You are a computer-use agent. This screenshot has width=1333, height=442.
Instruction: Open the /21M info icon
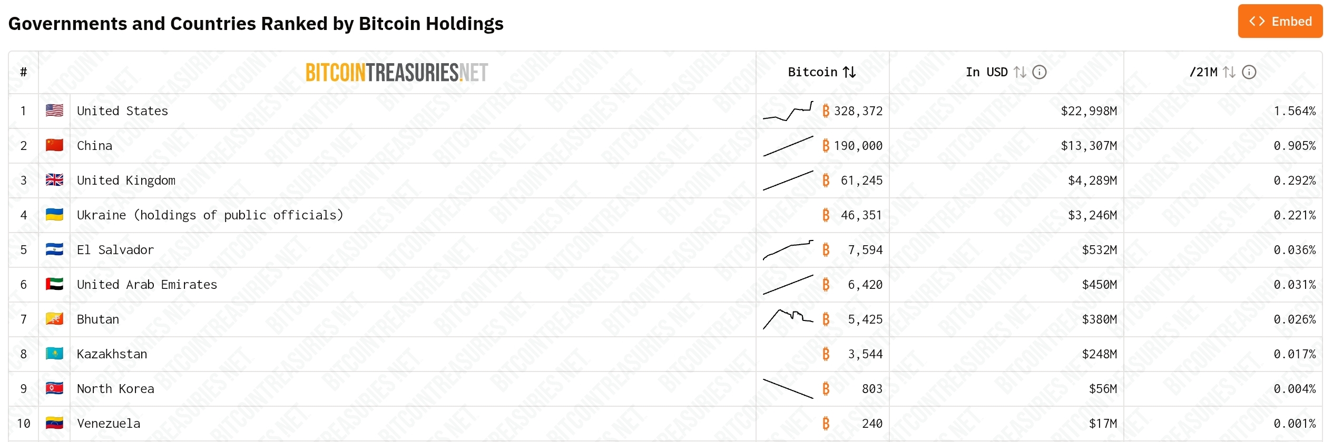pos(1249,72)
